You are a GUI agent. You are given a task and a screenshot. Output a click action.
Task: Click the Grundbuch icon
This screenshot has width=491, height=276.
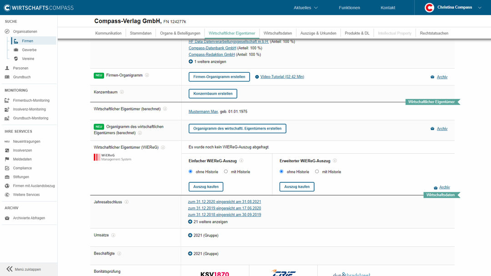point(7,77)
